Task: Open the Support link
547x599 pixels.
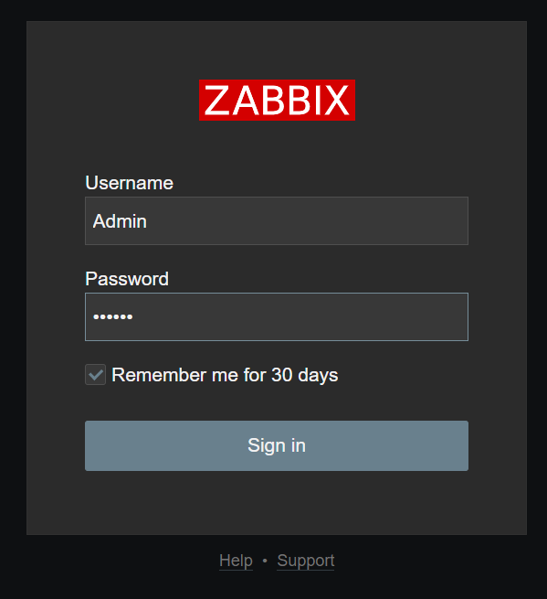Action: pyautogui.click(x=306, y=561)
